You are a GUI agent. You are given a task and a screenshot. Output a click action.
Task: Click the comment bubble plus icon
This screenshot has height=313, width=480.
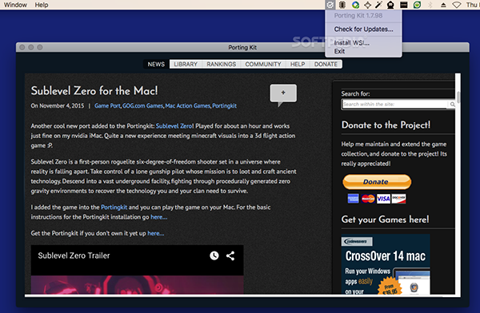point(283,93)
